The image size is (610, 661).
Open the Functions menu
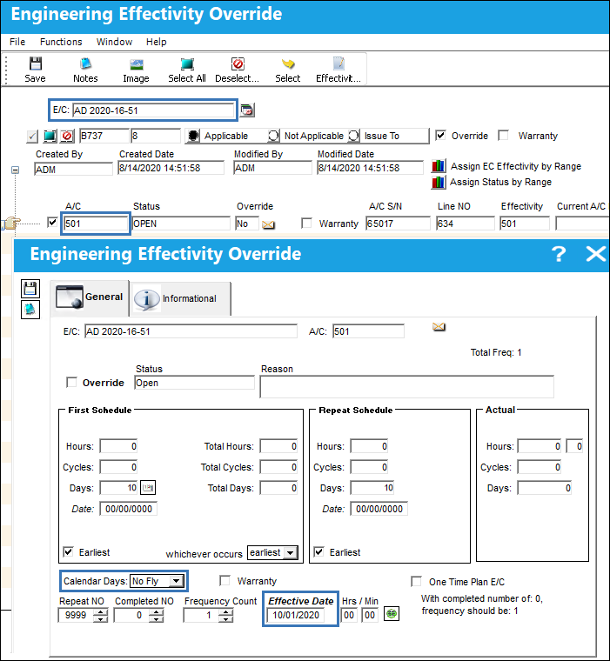[61, 42]
